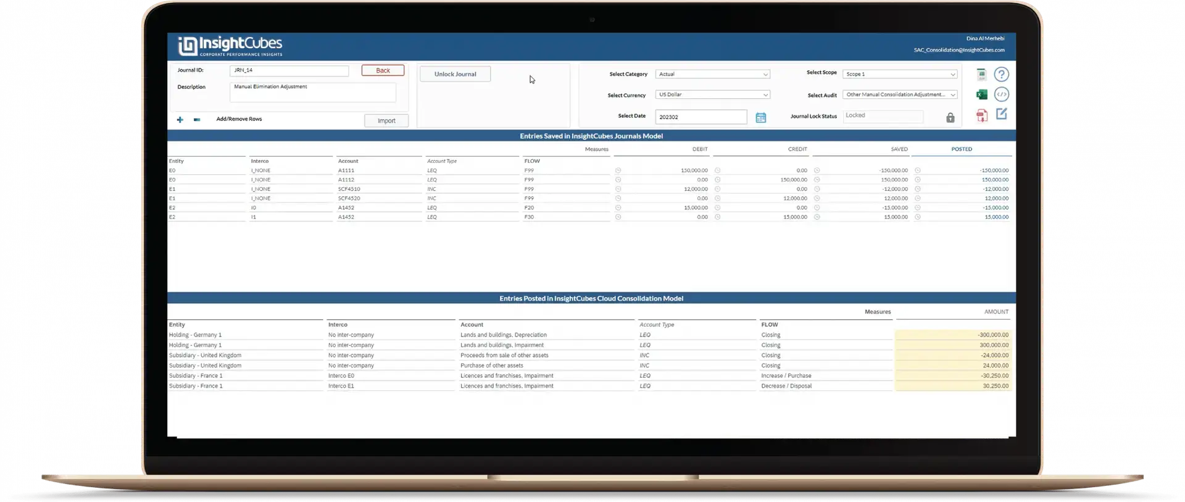Image resolution: width=1185 pixels, height=502 pixels.
Task: Click 'Entries Posted in InsightCubes Cloud Consolidation Model' header bar
Action: [591, 298]
